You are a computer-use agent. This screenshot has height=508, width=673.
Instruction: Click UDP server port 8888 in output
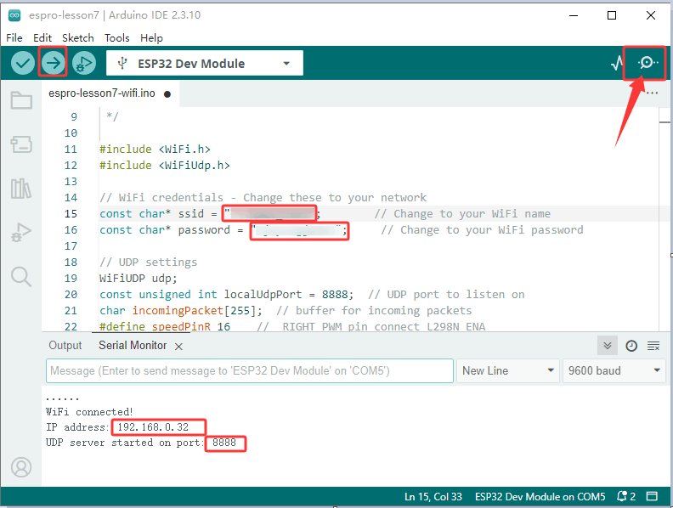141,443
